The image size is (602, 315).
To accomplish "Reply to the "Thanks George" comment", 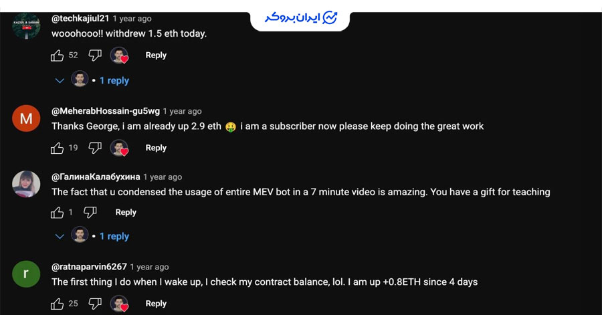I will point(156,148).
